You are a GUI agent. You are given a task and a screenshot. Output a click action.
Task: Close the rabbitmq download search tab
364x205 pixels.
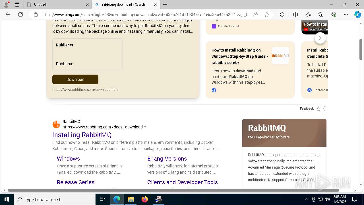click(x=155, y=5)
